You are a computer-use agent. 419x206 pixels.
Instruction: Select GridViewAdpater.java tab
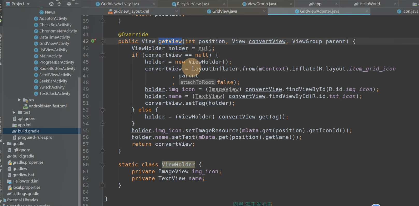click(317, 11)
